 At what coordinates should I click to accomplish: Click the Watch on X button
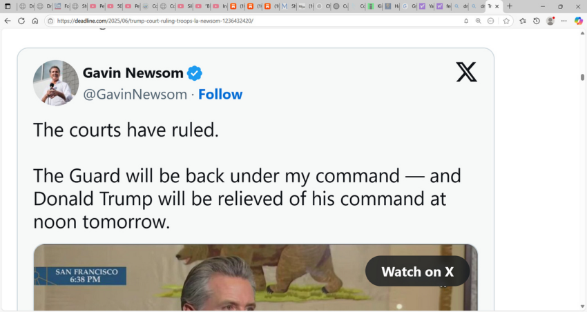[417, 271]
